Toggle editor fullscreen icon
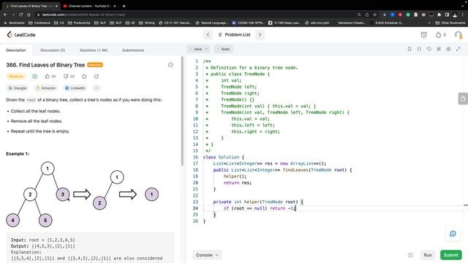 click(458, 49)
